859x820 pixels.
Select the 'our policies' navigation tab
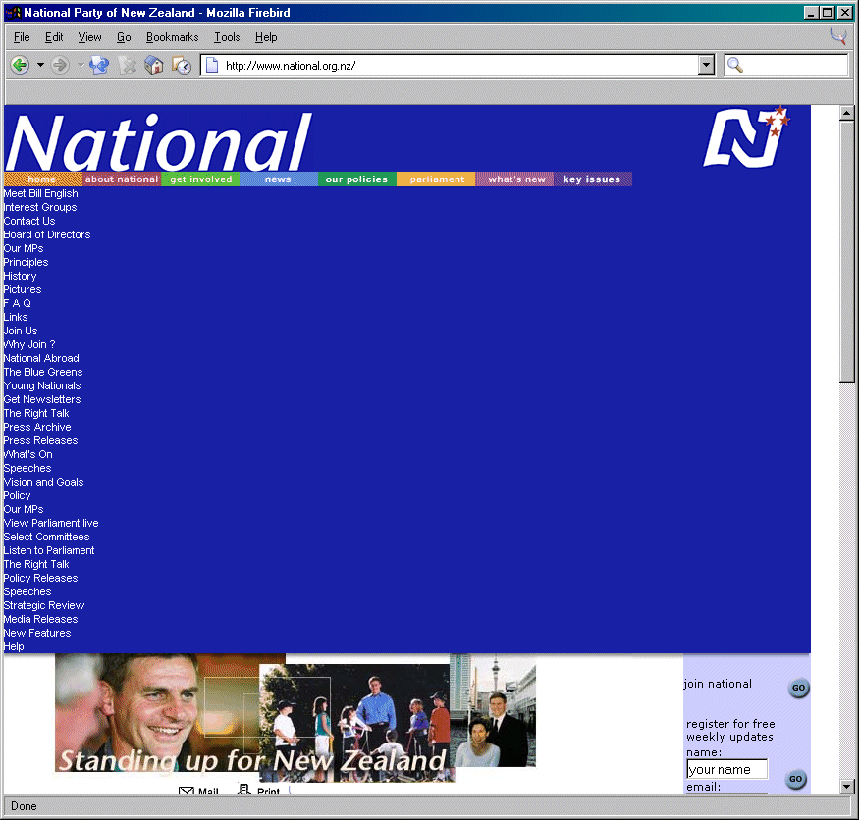coord(356,179)
